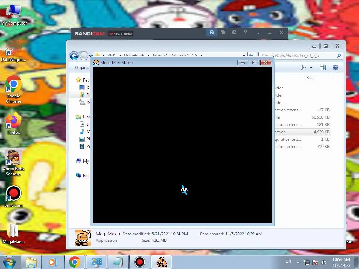Click the Explorer back arrow button
This screenshot has width=359, height=269.
(x=74, y=56)
